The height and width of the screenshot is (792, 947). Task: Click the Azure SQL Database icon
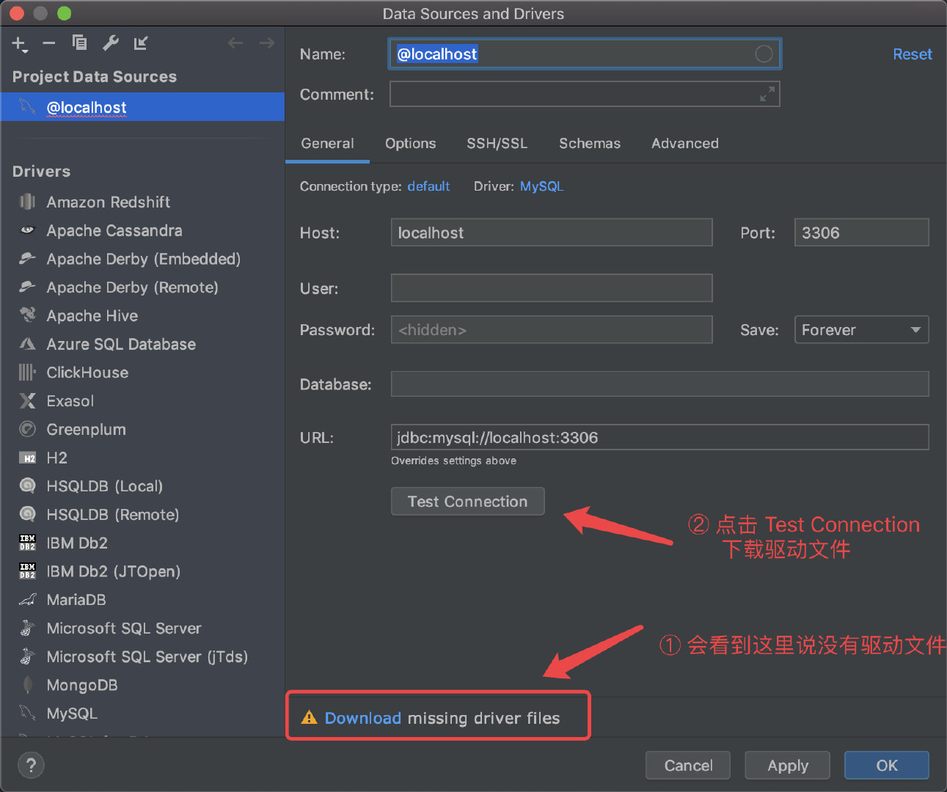tap(27, 344)
